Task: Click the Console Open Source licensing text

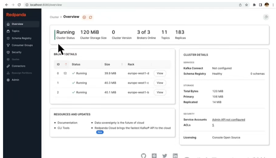Action: pos(226,137)
